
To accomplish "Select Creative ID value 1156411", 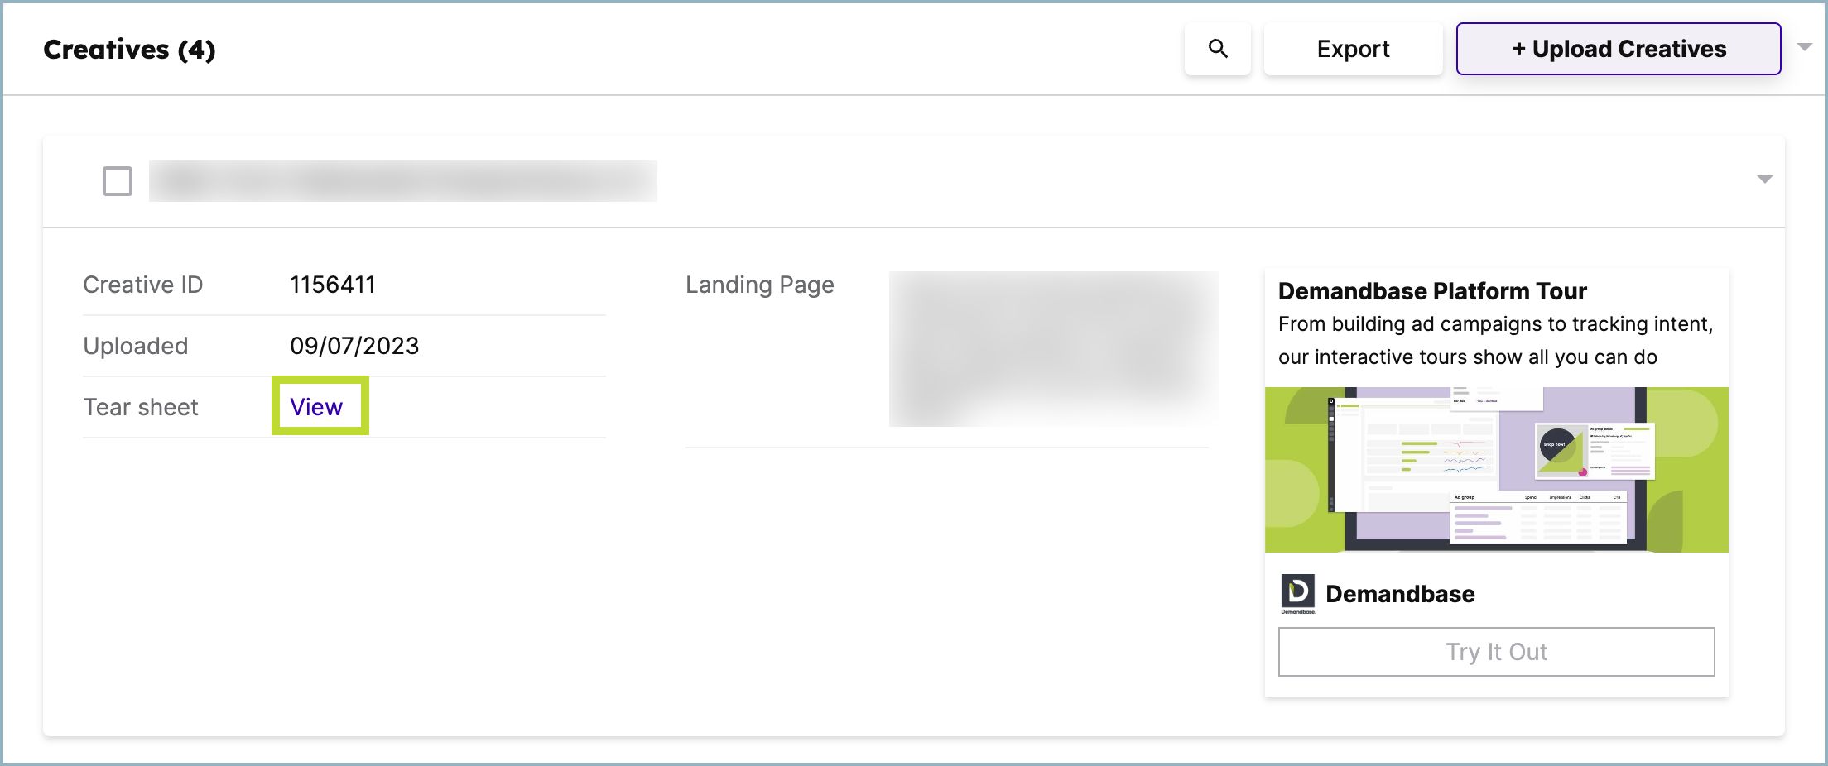I will pyautogui.click(x=333, y=285).
